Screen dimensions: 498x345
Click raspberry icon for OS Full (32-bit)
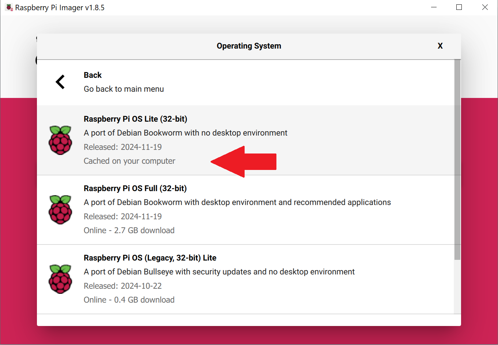(x=60, y=209)
